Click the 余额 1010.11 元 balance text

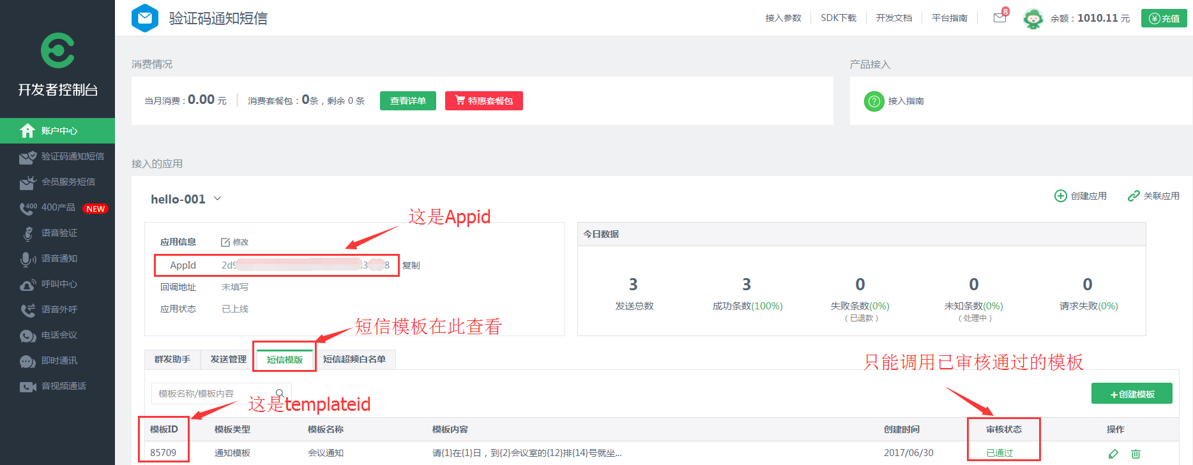click(1090, 18)
